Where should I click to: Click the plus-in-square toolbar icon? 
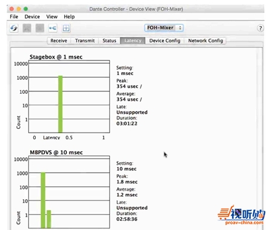[66, 28]
